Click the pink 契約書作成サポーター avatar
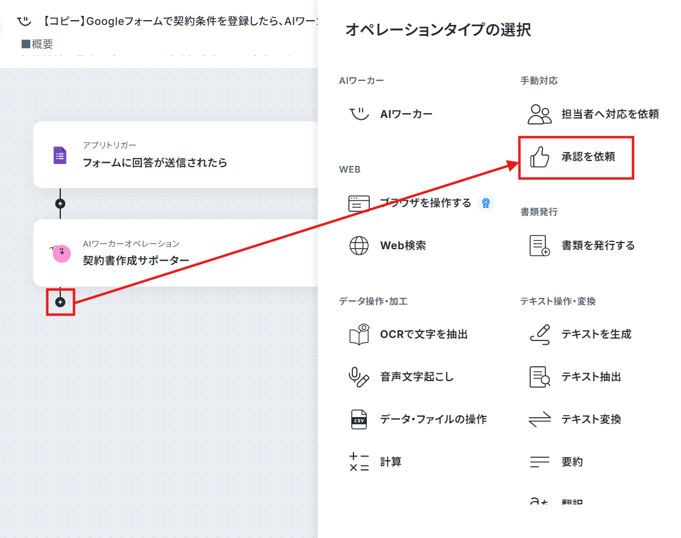 (61, 253)
